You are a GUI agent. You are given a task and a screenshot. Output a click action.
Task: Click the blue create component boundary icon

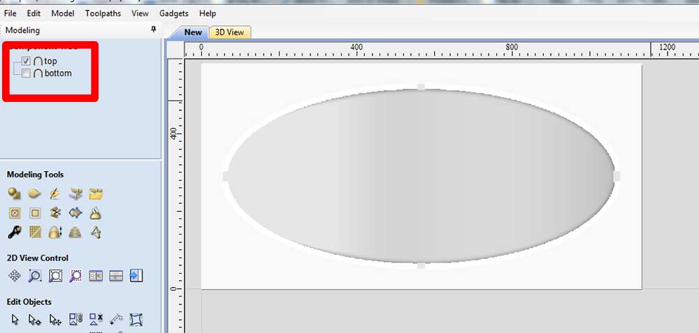point(75,213)
